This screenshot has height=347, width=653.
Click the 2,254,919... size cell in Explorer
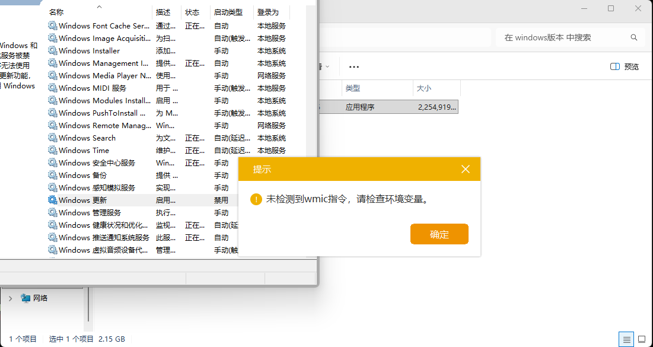(x=437, y=107)
